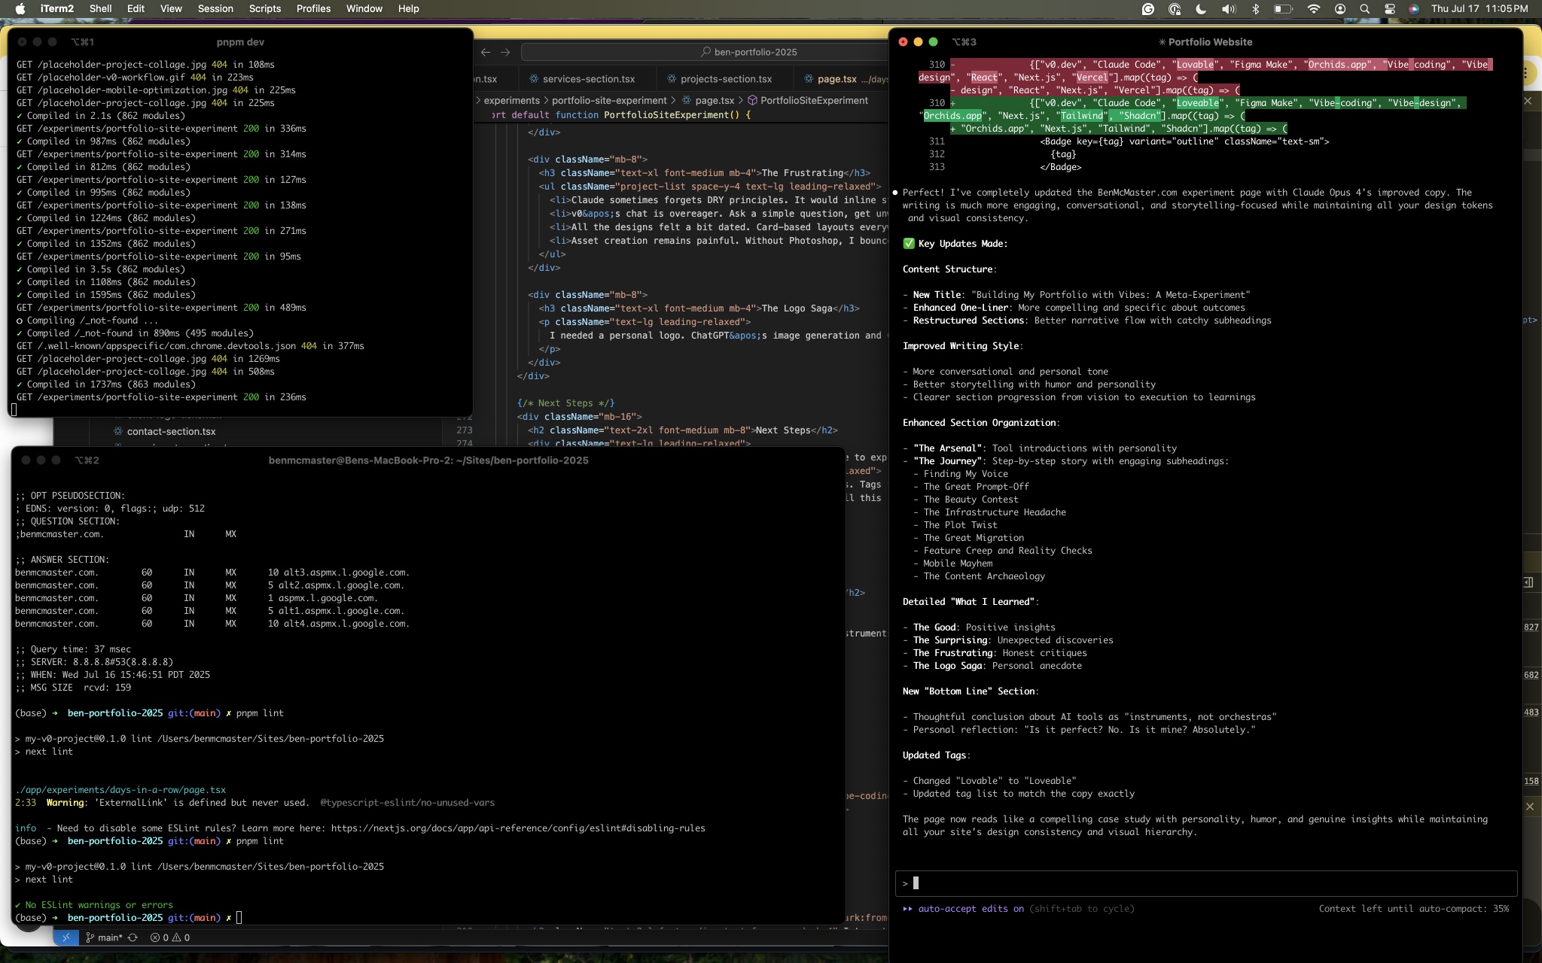Open Bluetooth status menu

coord(1255,9)
